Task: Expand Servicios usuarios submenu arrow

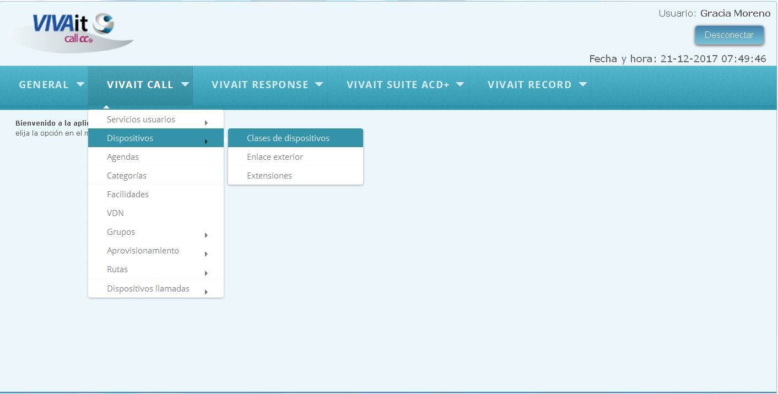Action: [206, 123]
